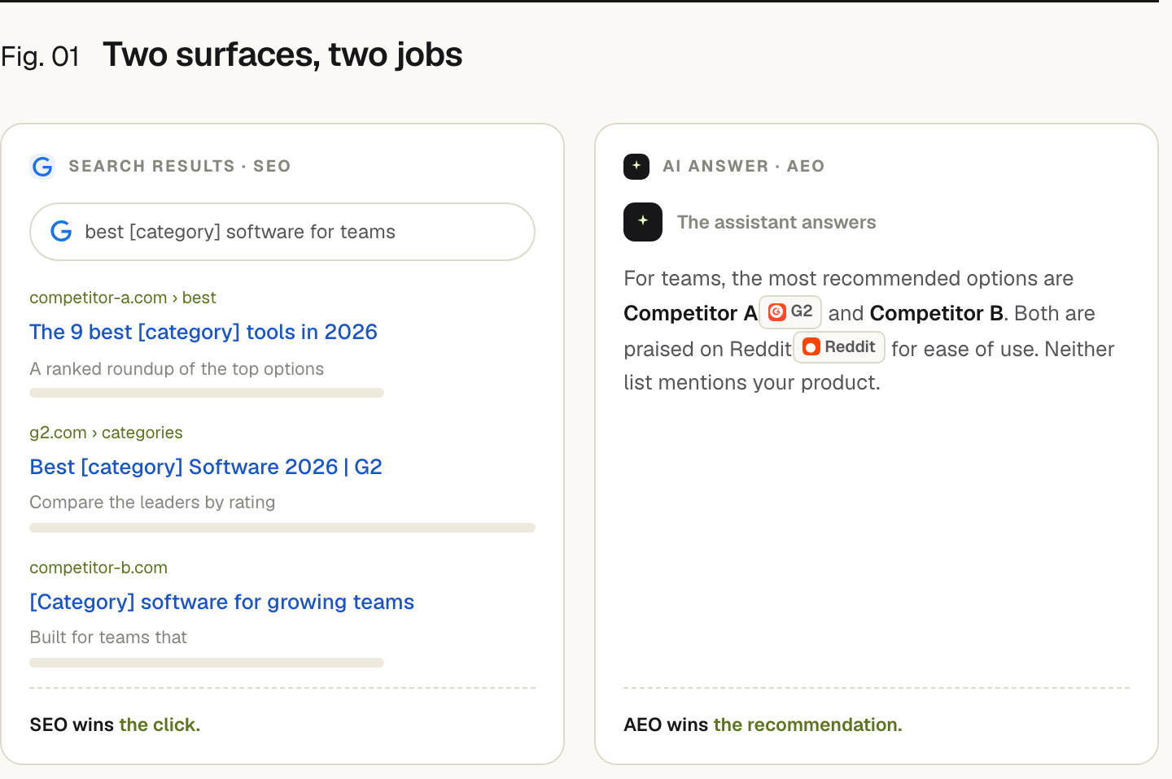Click the 'SEARCH RESULTS · SEO' label
The height and width of the screenshot is (779, 1172).
(x=180, y=166)
